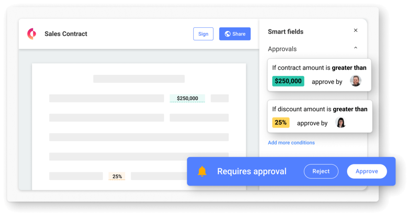Click the Approvals section heading

tap(282, 49)
